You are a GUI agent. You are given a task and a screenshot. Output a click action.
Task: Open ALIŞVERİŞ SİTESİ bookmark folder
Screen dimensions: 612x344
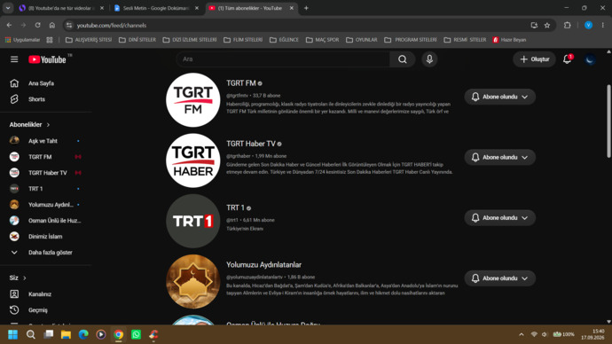click(89, 40)
